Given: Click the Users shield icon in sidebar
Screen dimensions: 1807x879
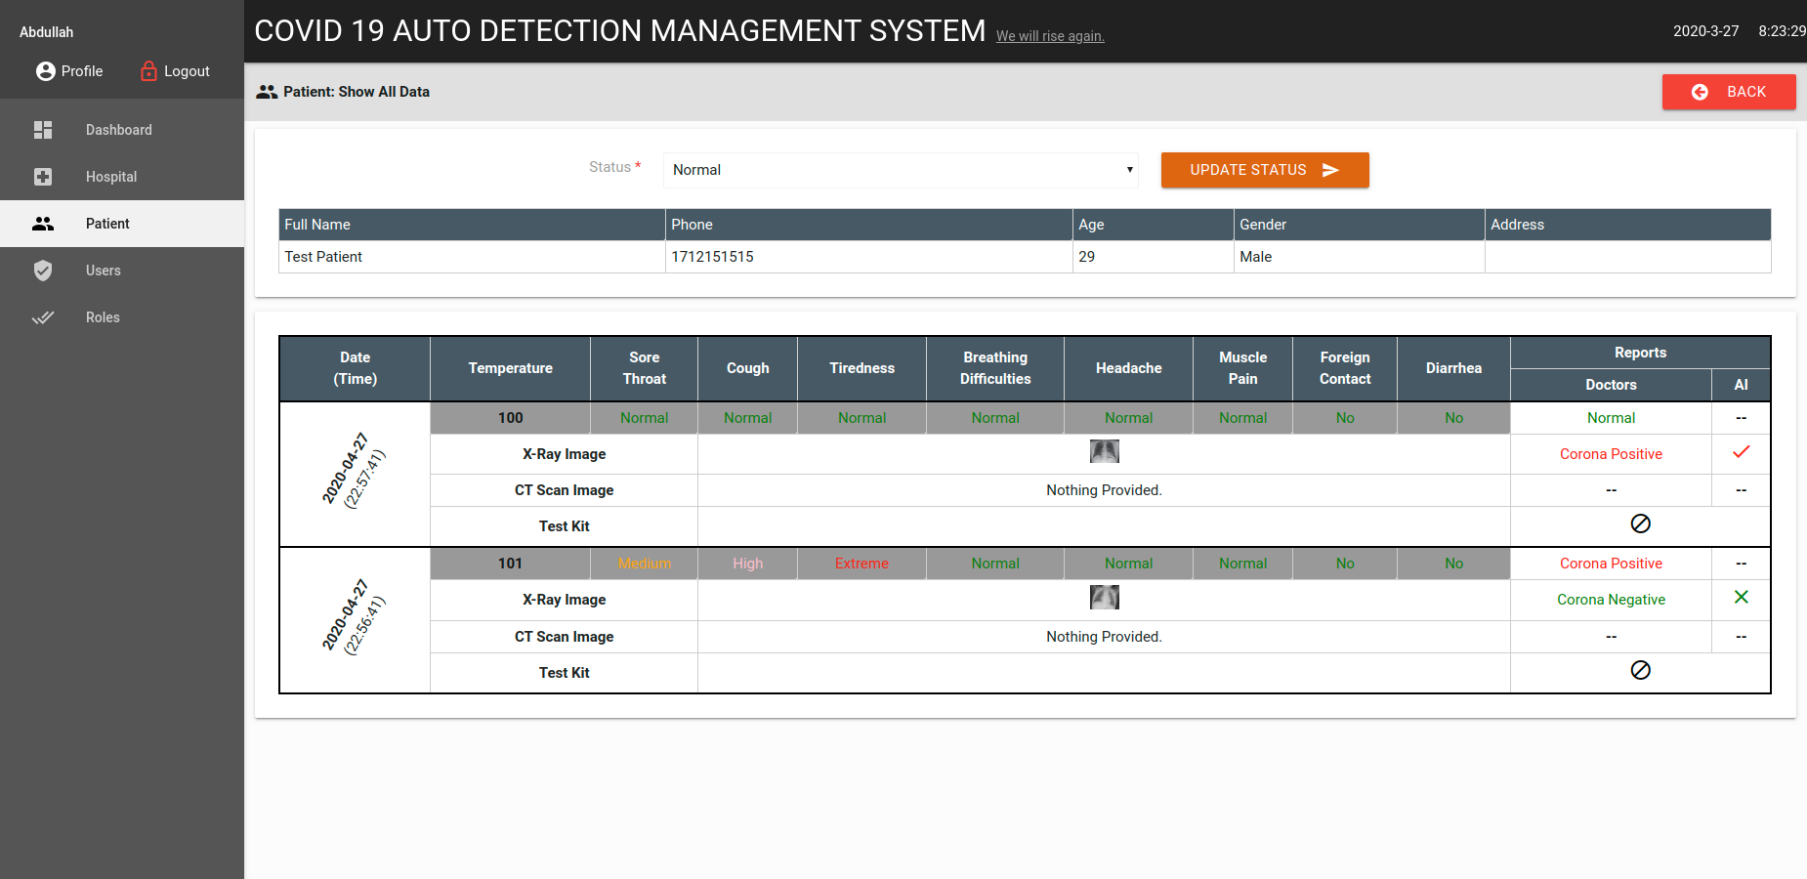Looking at the screenshot, I should pos(43,271).
